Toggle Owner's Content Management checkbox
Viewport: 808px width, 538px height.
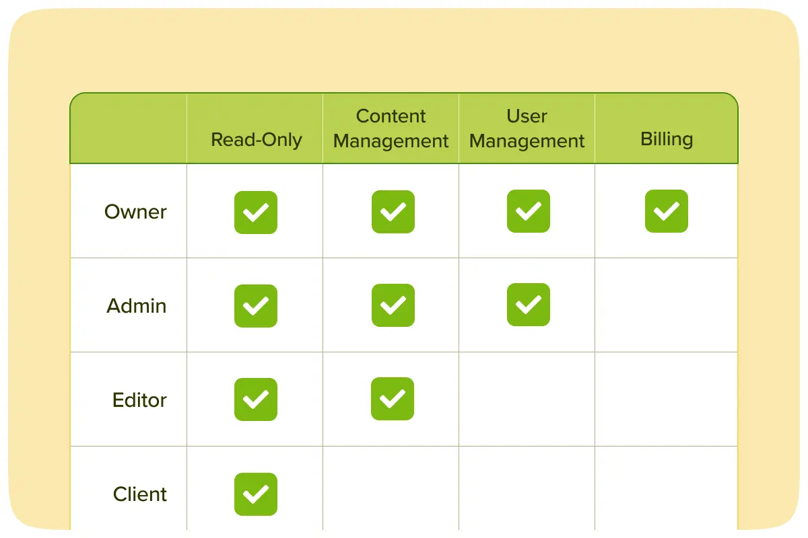pyautogui.click(x=393, y=213)
